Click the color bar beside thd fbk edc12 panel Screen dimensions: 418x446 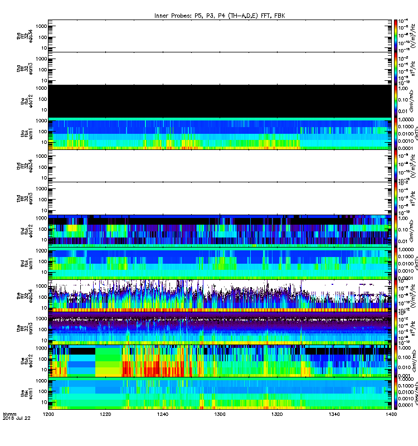396,231
